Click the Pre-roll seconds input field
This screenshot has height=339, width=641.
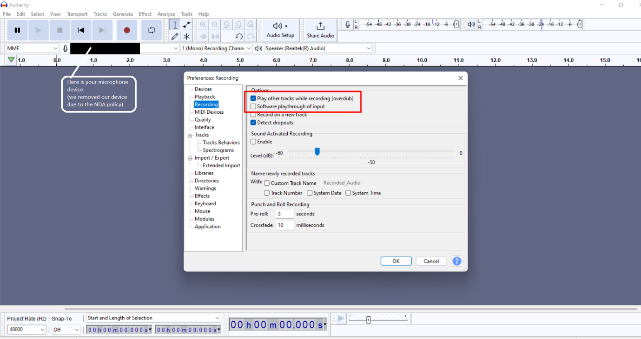tap(284, 214)
